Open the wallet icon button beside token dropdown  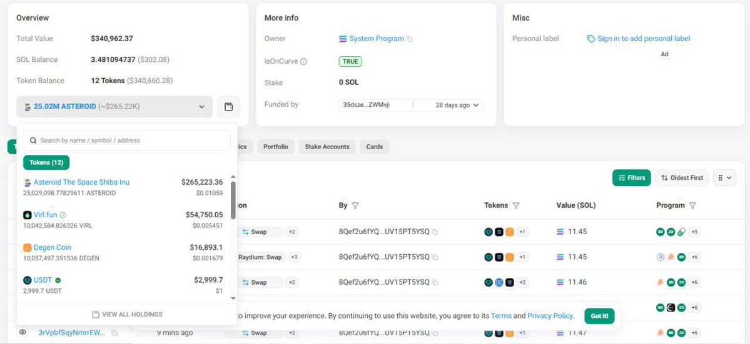click(x=229, y=107)
